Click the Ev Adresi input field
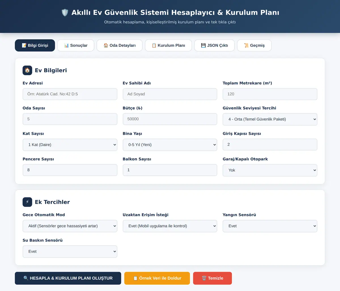 pos(70,94)
